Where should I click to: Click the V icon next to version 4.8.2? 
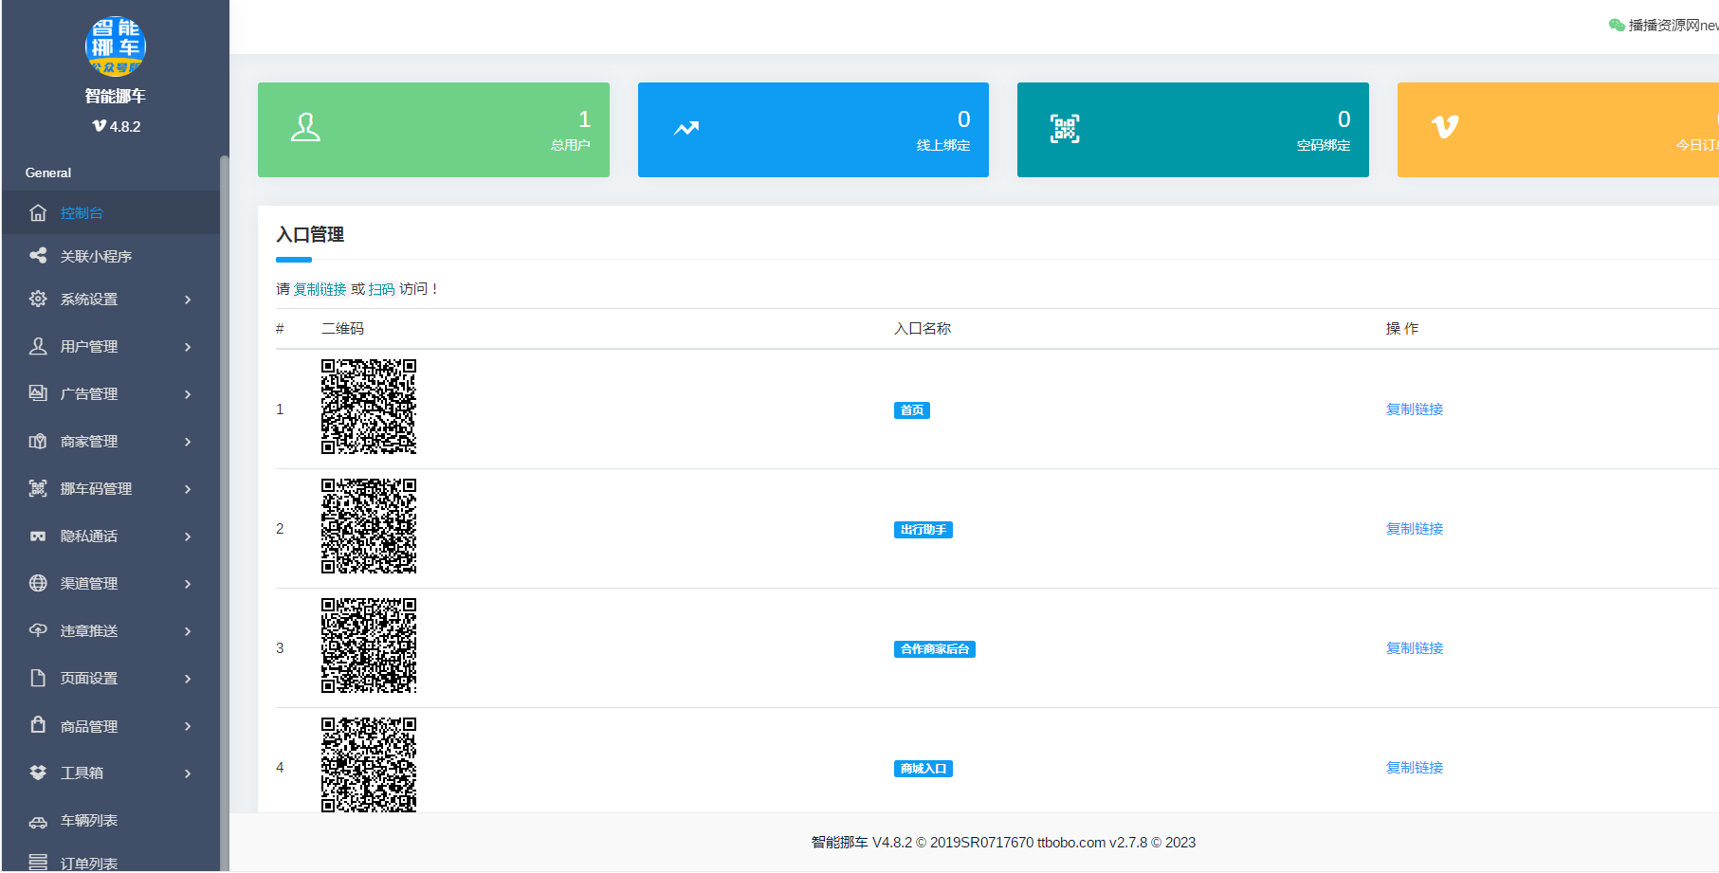point(99,126)
